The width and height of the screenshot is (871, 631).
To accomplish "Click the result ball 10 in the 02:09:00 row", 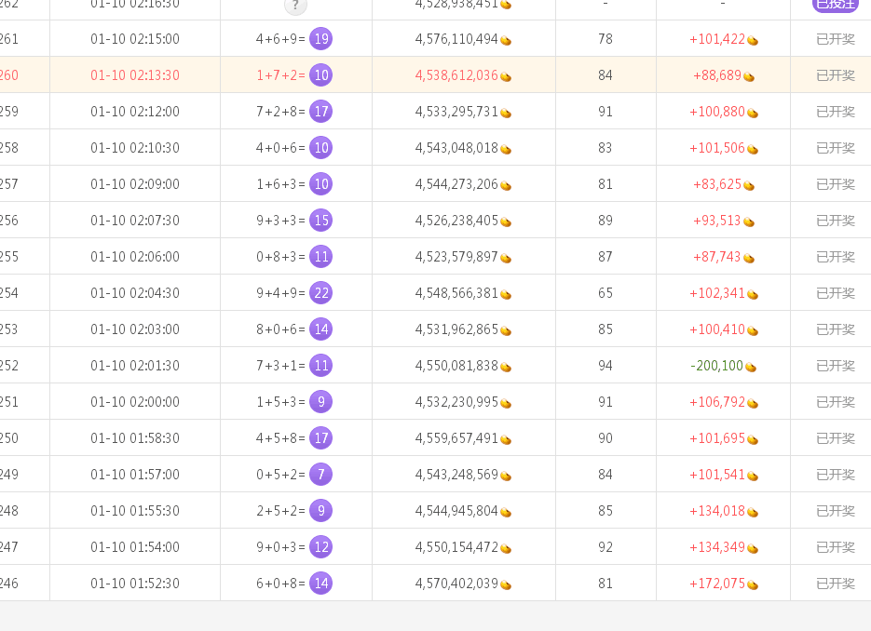I will (321, 183).
